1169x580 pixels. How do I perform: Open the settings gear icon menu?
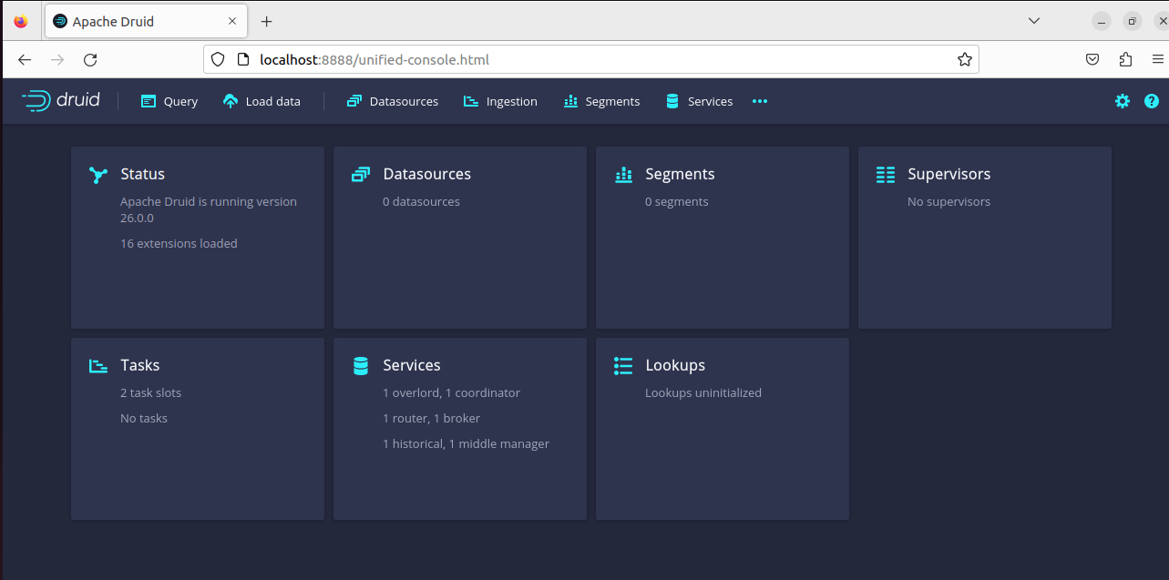pos(1122,101)
